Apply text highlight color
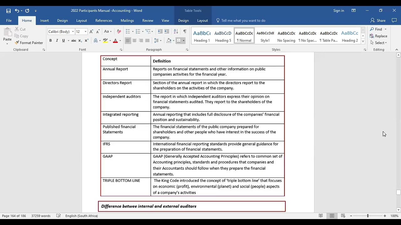The height and width of the screenshot is (225, 401). 106,41
